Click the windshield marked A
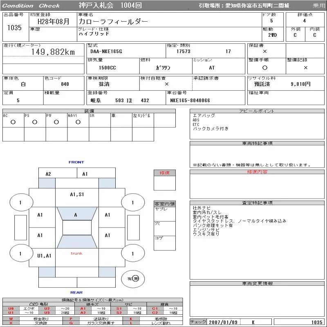The height and width of the screenshot is (327, 327). 77,213
